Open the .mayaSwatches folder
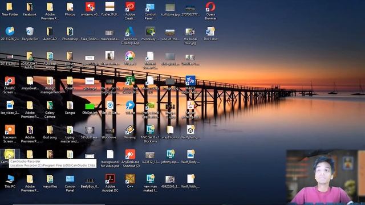The width and height of the screenshot is (365, 205). click(30, 83)
